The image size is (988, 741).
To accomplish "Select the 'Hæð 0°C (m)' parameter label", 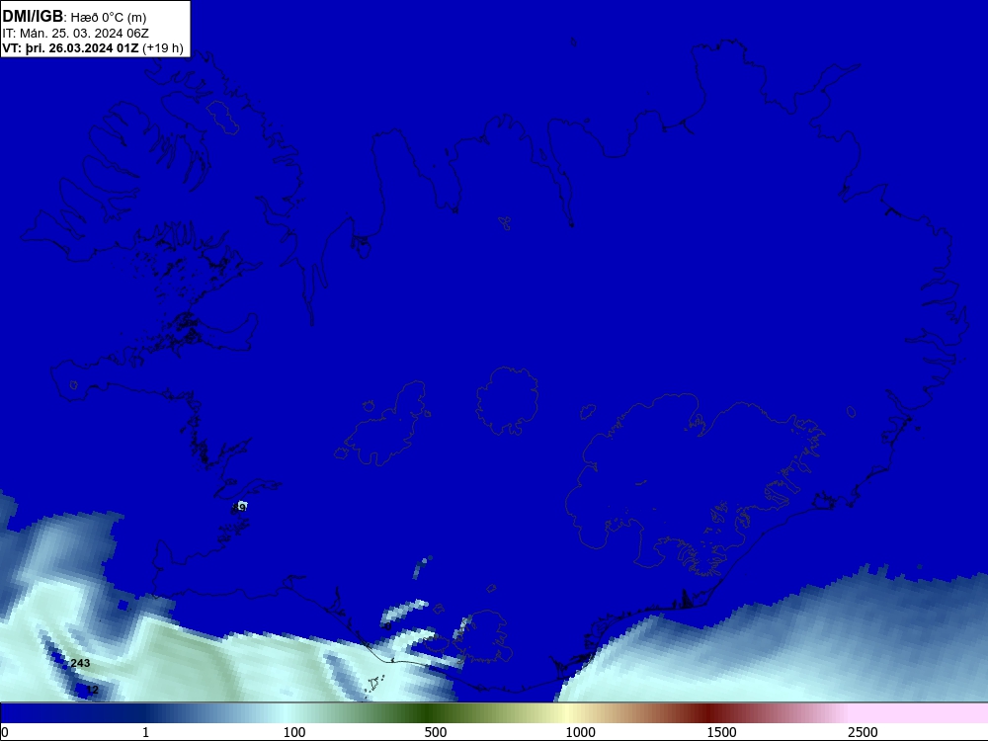I will pos(109,18).
